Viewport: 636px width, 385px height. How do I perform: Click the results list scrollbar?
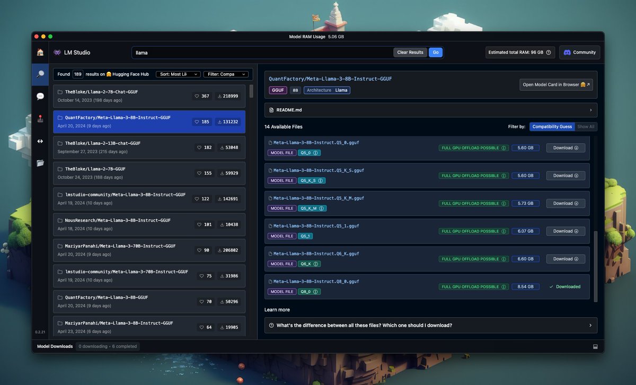pyautogui.click(x=251, y=91)
